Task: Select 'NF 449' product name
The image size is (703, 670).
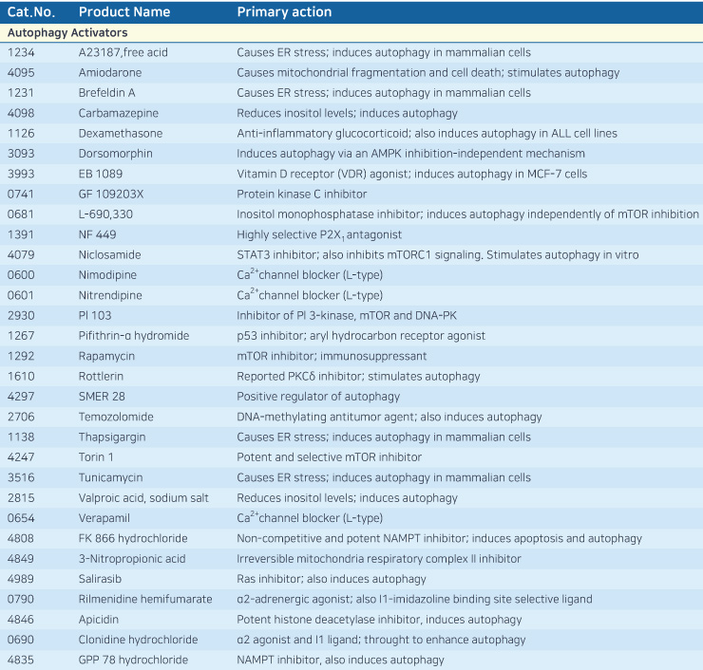Action: [97, 234]
